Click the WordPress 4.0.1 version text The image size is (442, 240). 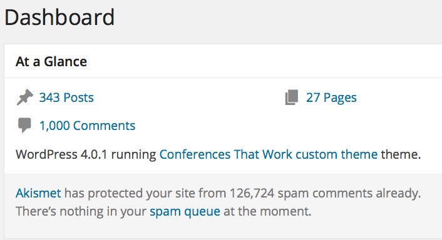(61, 154)
